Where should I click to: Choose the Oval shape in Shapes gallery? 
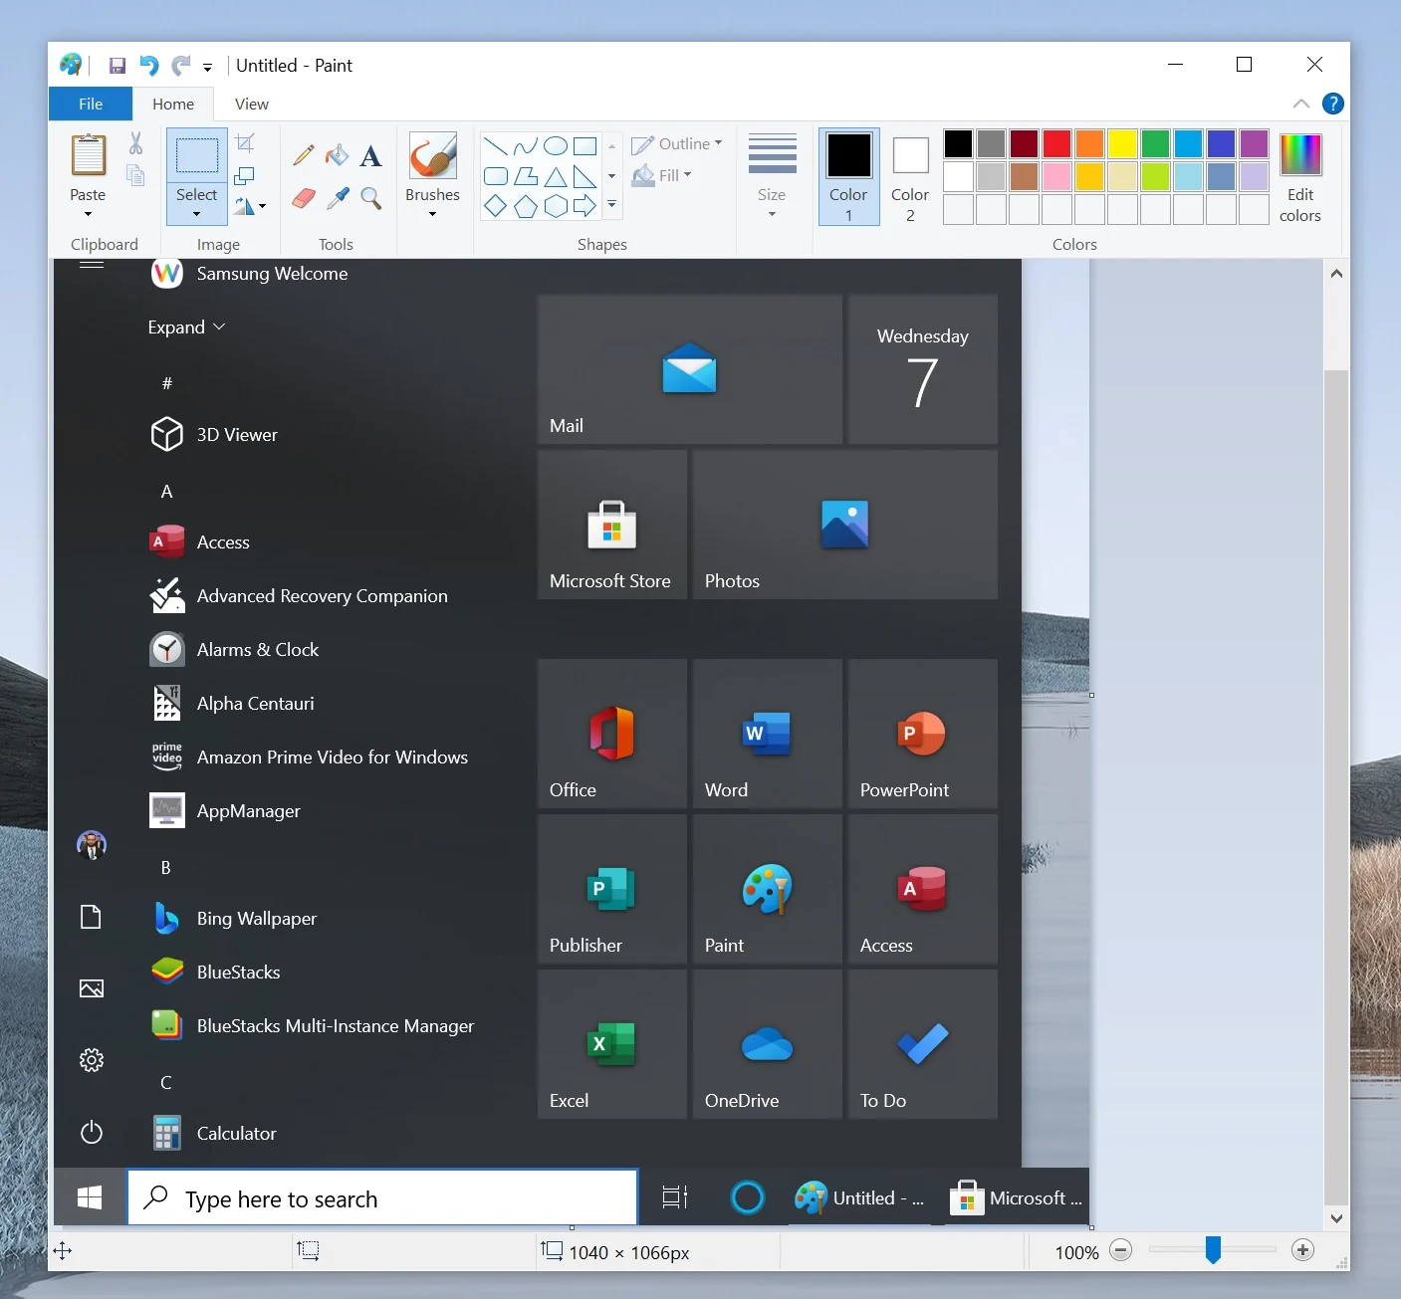(x=556, y=146)
